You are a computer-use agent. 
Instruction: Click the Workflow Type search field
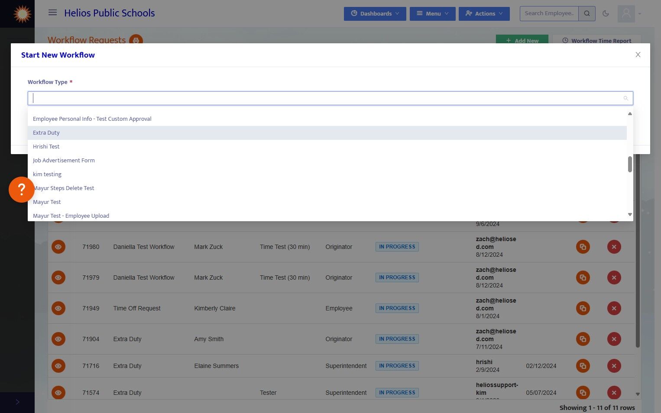tap(330, 98)
